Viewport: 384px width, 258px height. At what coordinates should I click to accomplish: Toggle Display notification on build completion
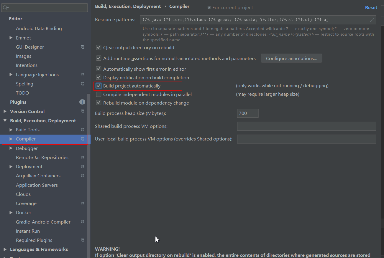pyautogui.click(x=99, y=77)
